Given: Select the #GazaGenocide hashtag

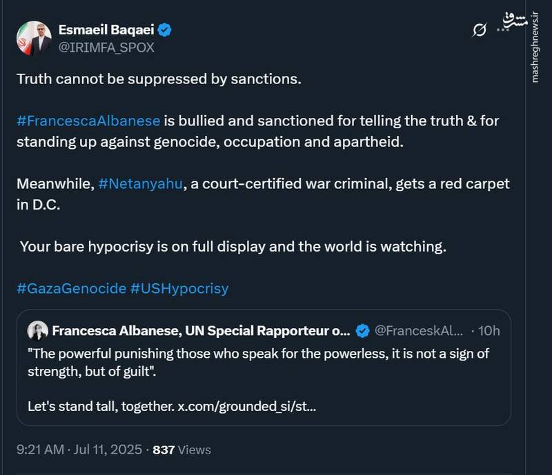Looking at the screenshot, I should [71, 287].
